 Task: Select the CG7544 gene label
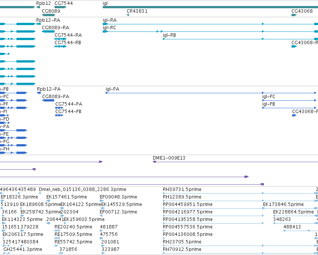64,3
